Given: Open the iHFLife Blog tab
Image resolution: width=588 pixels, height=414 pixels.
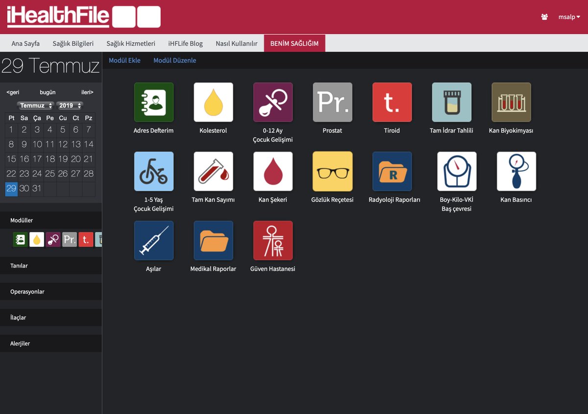Looking at the screenshot, I should click(185, 43).
